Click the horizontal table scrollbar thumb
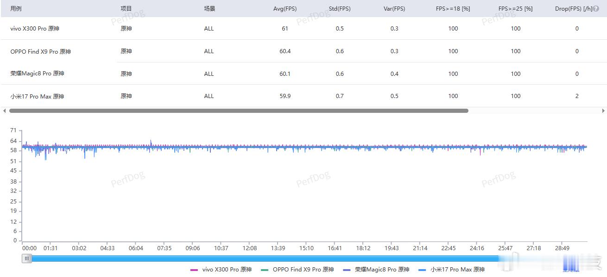The height and width of the screenshot is (277, 607). [x=239, y=111]
